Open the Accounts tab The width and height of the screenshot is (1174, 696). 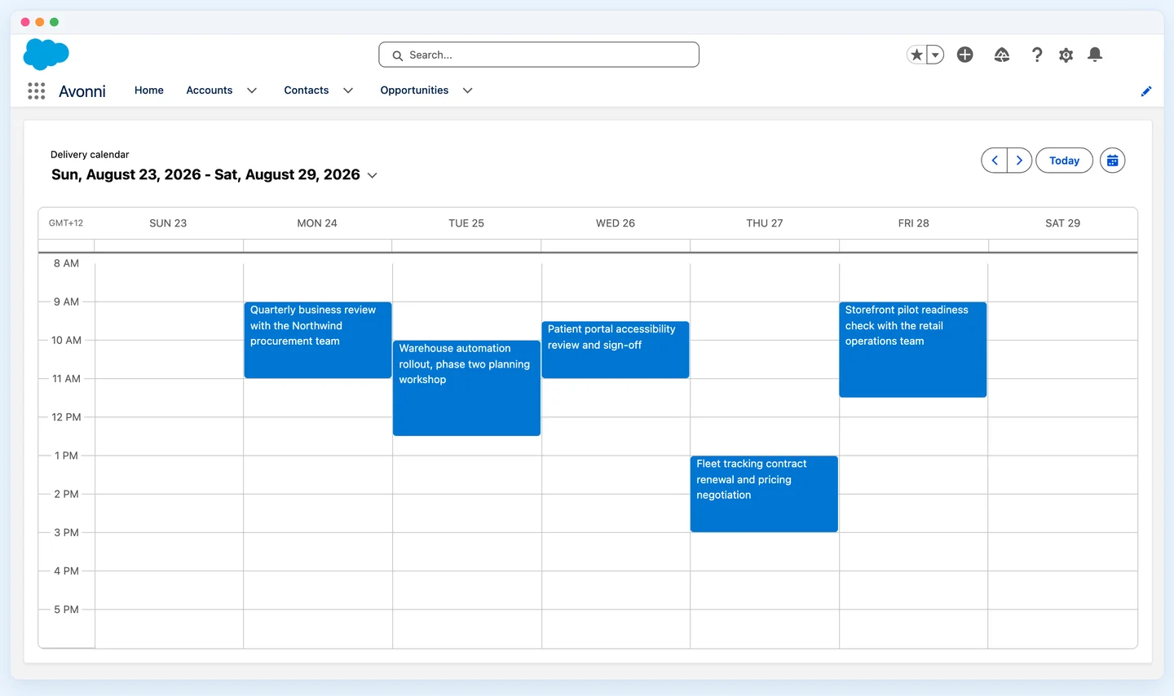coord(210,90)
